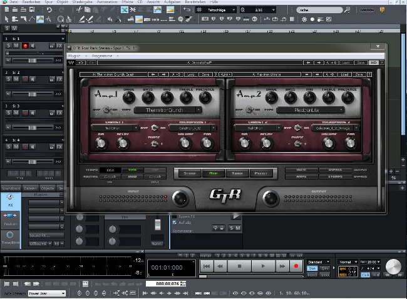Screen dimensions: 407x299
Task: Click the Sync tempo button in GTR
Action: (x=133, y=170)
